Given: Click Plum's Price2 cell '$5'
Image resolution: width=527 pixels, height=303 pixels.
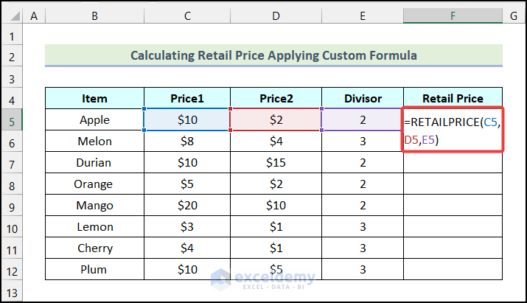Looking at the screenshot, I should point(276,269).
